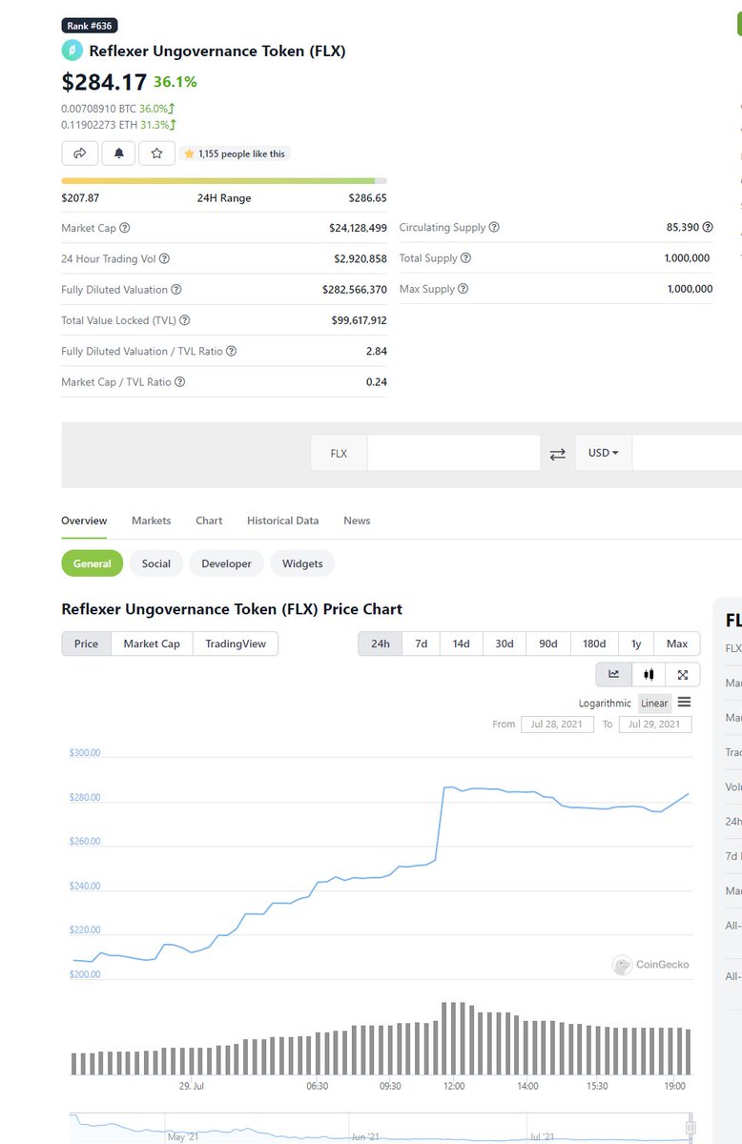Swap currencies with the double-arrow icon
The width and height of the screenshot is (742, 1144).
pos(558,454)
